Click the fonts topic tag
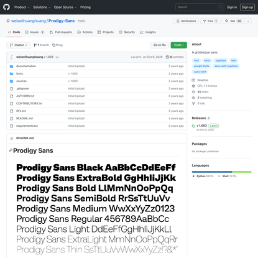This screenshot has width=258, height=258. [x=207, y=60]
